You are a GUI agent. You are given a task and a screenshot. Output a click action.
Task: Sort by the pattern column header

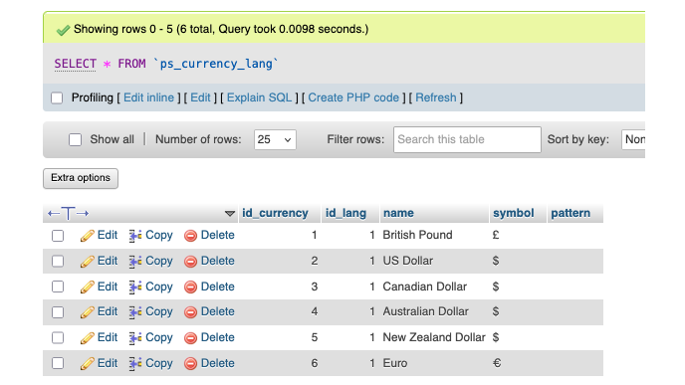point(571,213)
